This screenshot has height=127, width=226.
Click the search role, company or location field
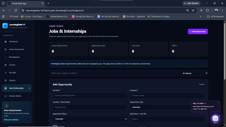114,73
